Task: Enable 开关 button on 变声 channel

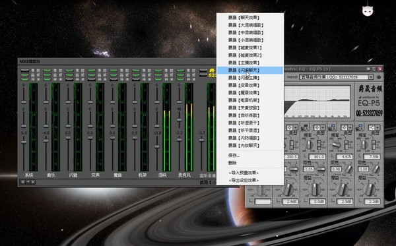Action: (92, 79)
